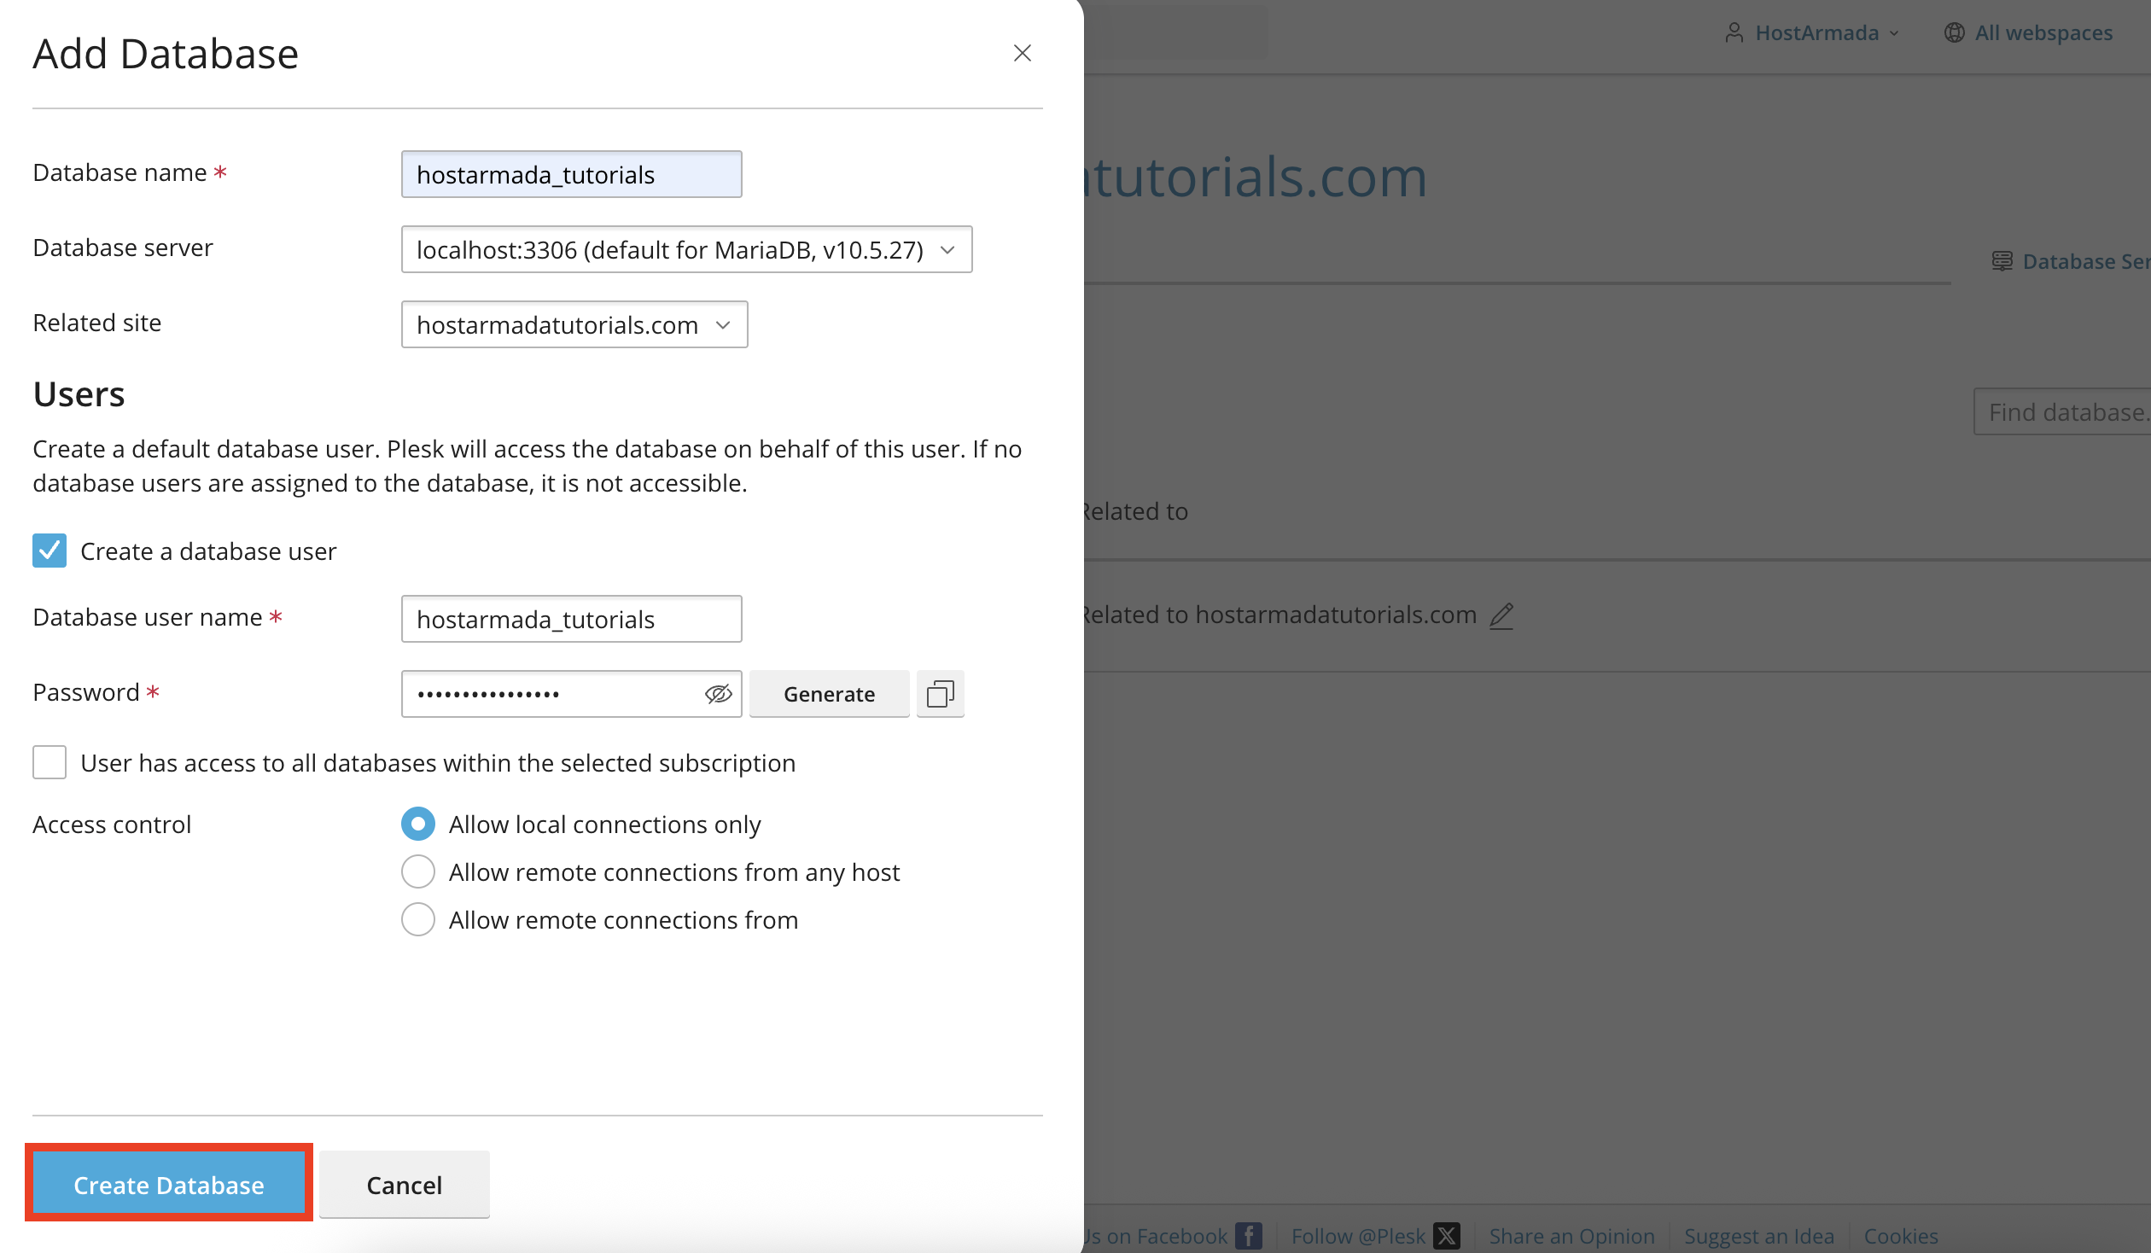
Task: Show the password by clicking the eye icon
Action: click(718, 694)
